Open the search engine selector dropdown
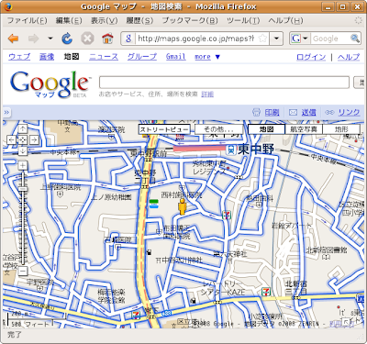The image size is (367, 344). (300, 39)
